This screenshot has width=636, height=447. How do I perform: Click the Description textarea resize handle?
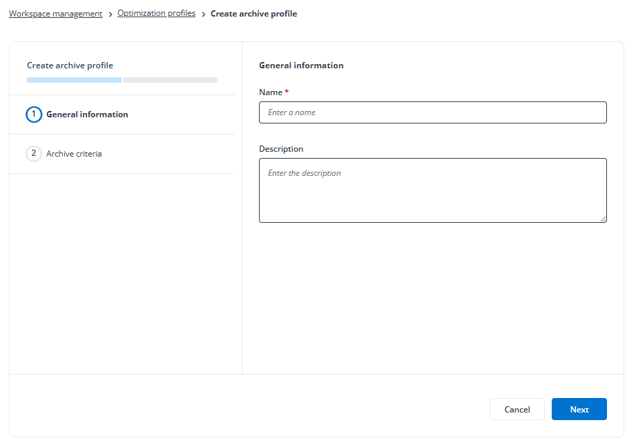[604, 219]
